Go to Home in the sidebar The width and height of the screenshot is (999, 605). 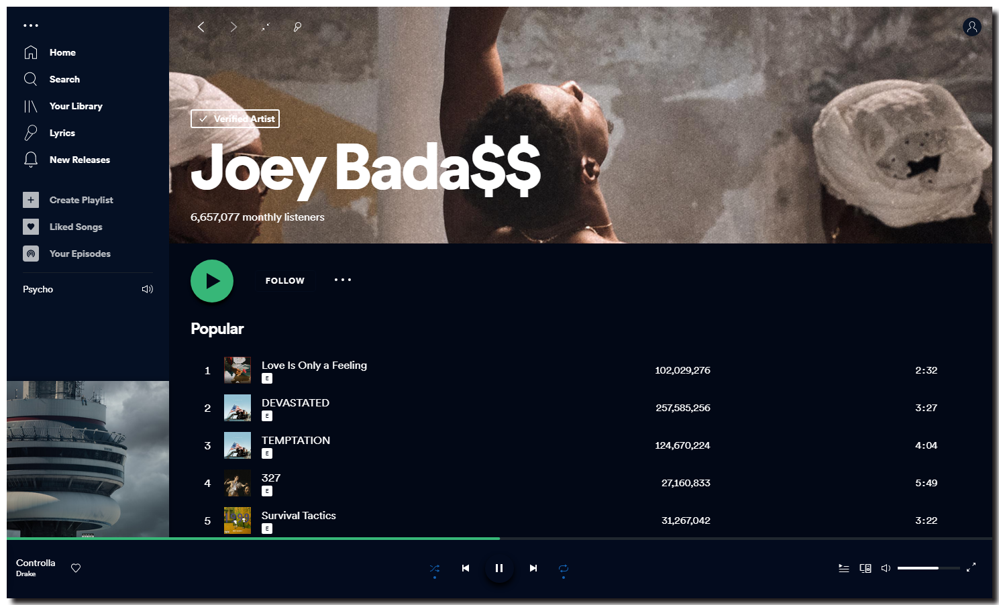[x=62, y=52]
